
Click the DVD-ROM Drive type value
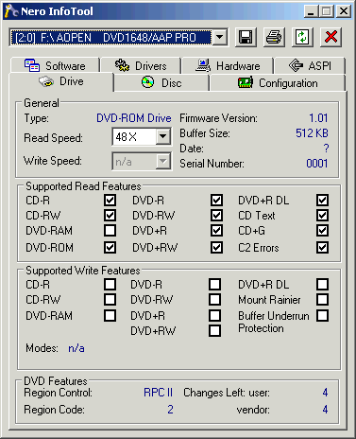pos(134,118)
